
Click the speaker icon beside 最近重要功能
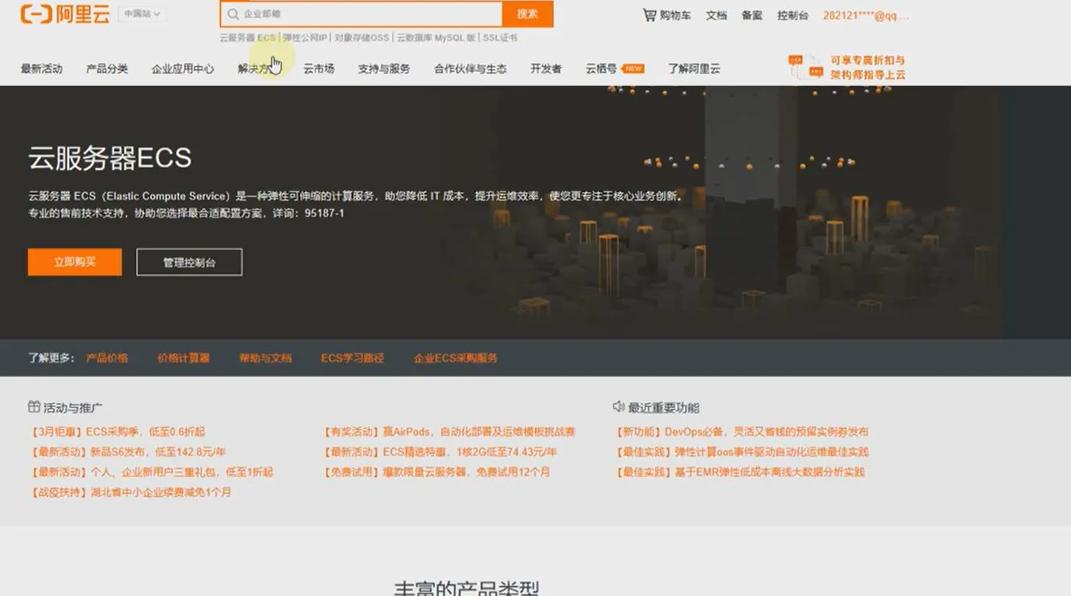click(619, 406)
